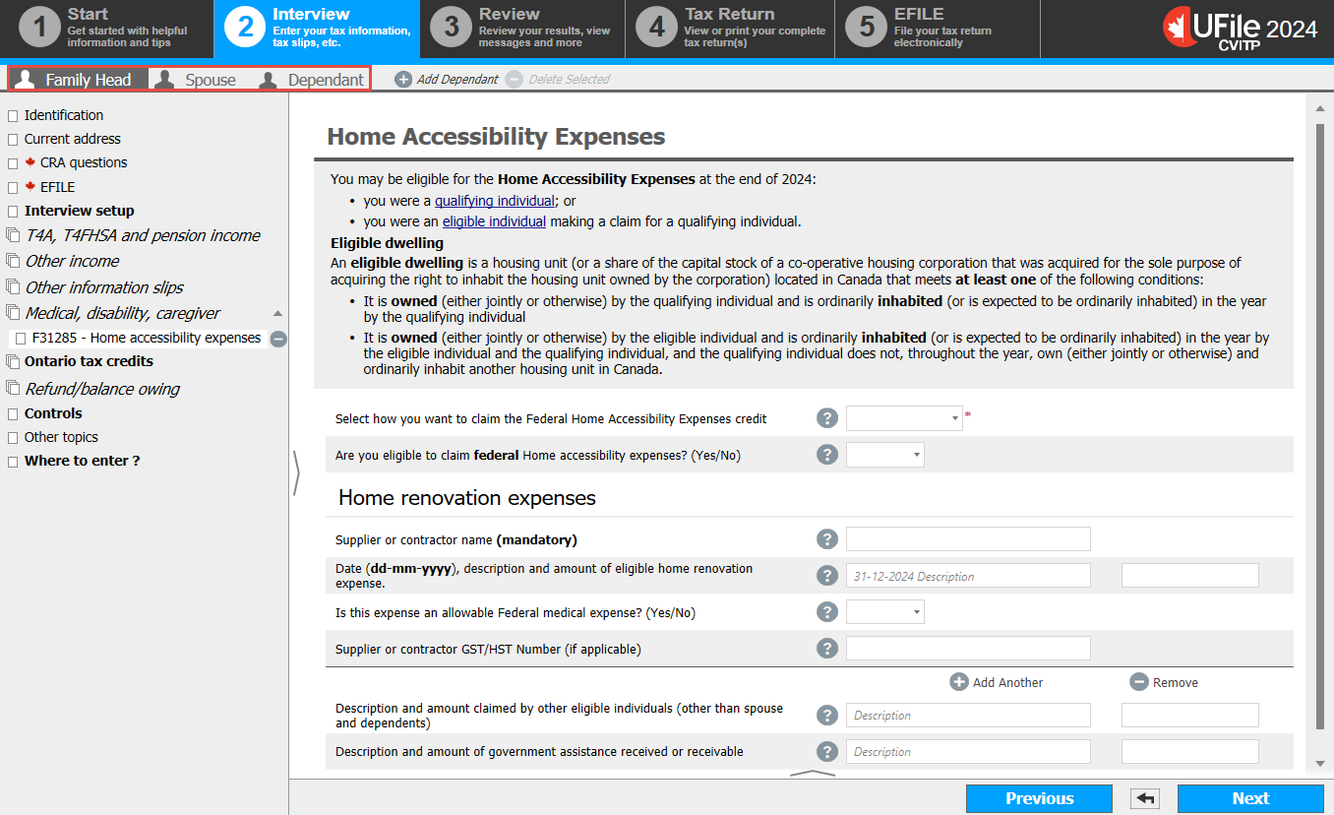Click the supplier or contractor name field
Image resolution: width=1334 pixels, height=815 pixels.
click(x=968, y=538)
